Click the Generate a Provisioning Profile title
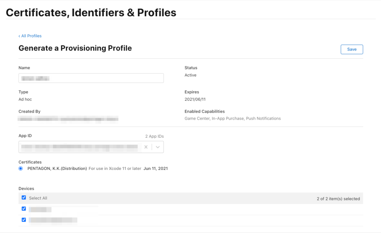 [x=75, y=48]
